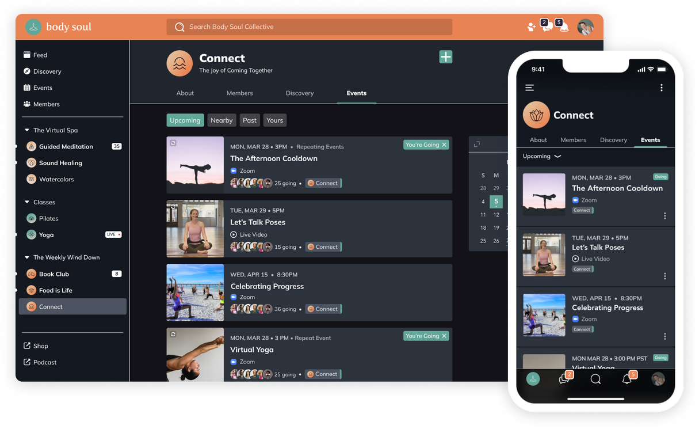
Task: Select the Nearby events filter
Action: point(221,120)
